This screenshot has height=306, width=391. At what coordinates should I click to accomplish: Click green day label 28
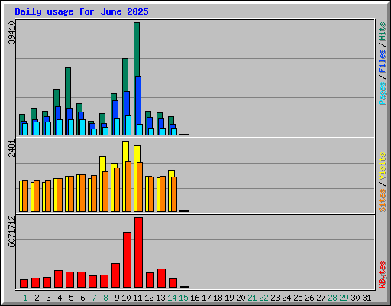click(332, 298)
